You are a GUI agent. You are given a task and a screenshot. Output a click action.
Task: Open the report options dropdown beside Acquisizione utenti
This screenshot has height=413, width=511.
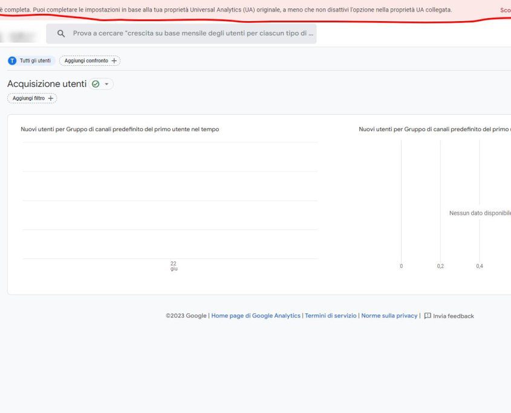pyautogui.click(x=105, y=84)
